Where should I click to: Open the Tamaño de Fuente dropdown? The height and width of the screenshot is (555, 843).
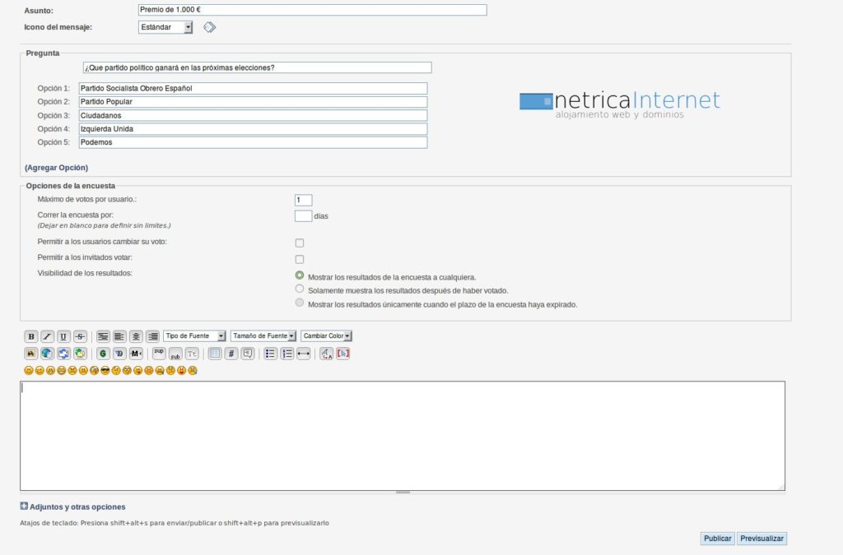click(x=263, y=336)
